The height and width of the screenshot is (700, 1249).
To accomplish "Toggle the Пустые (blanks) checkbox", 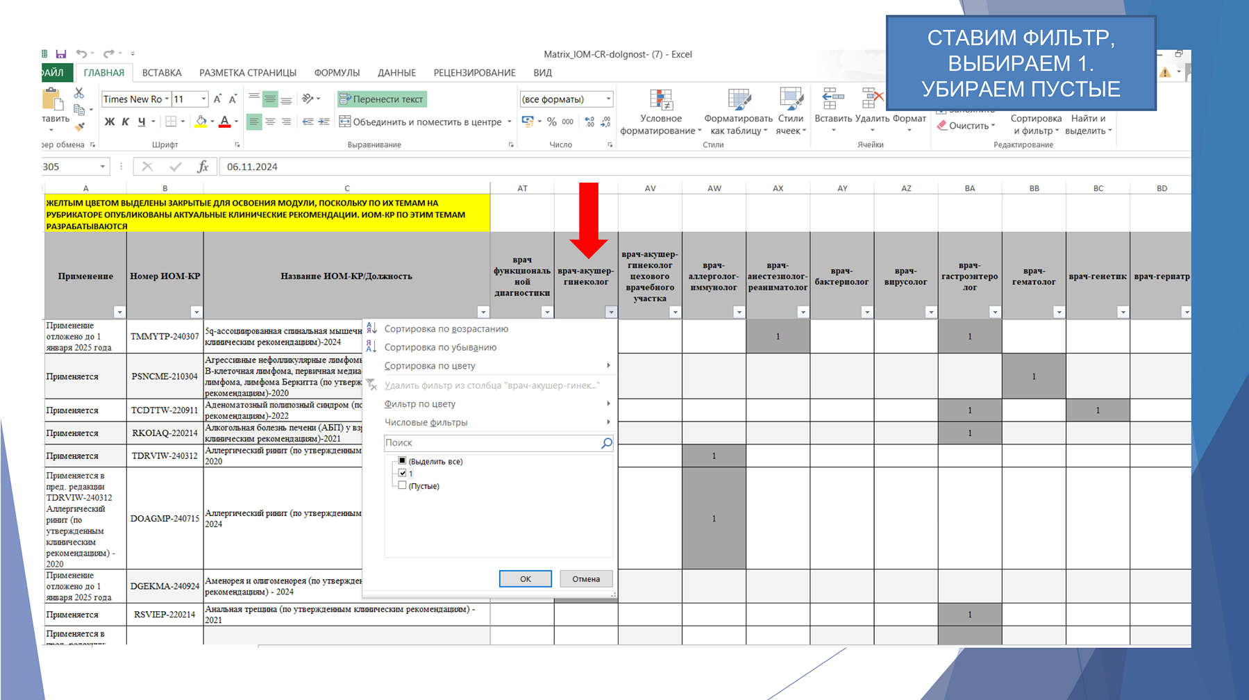I will coord(402,485).
